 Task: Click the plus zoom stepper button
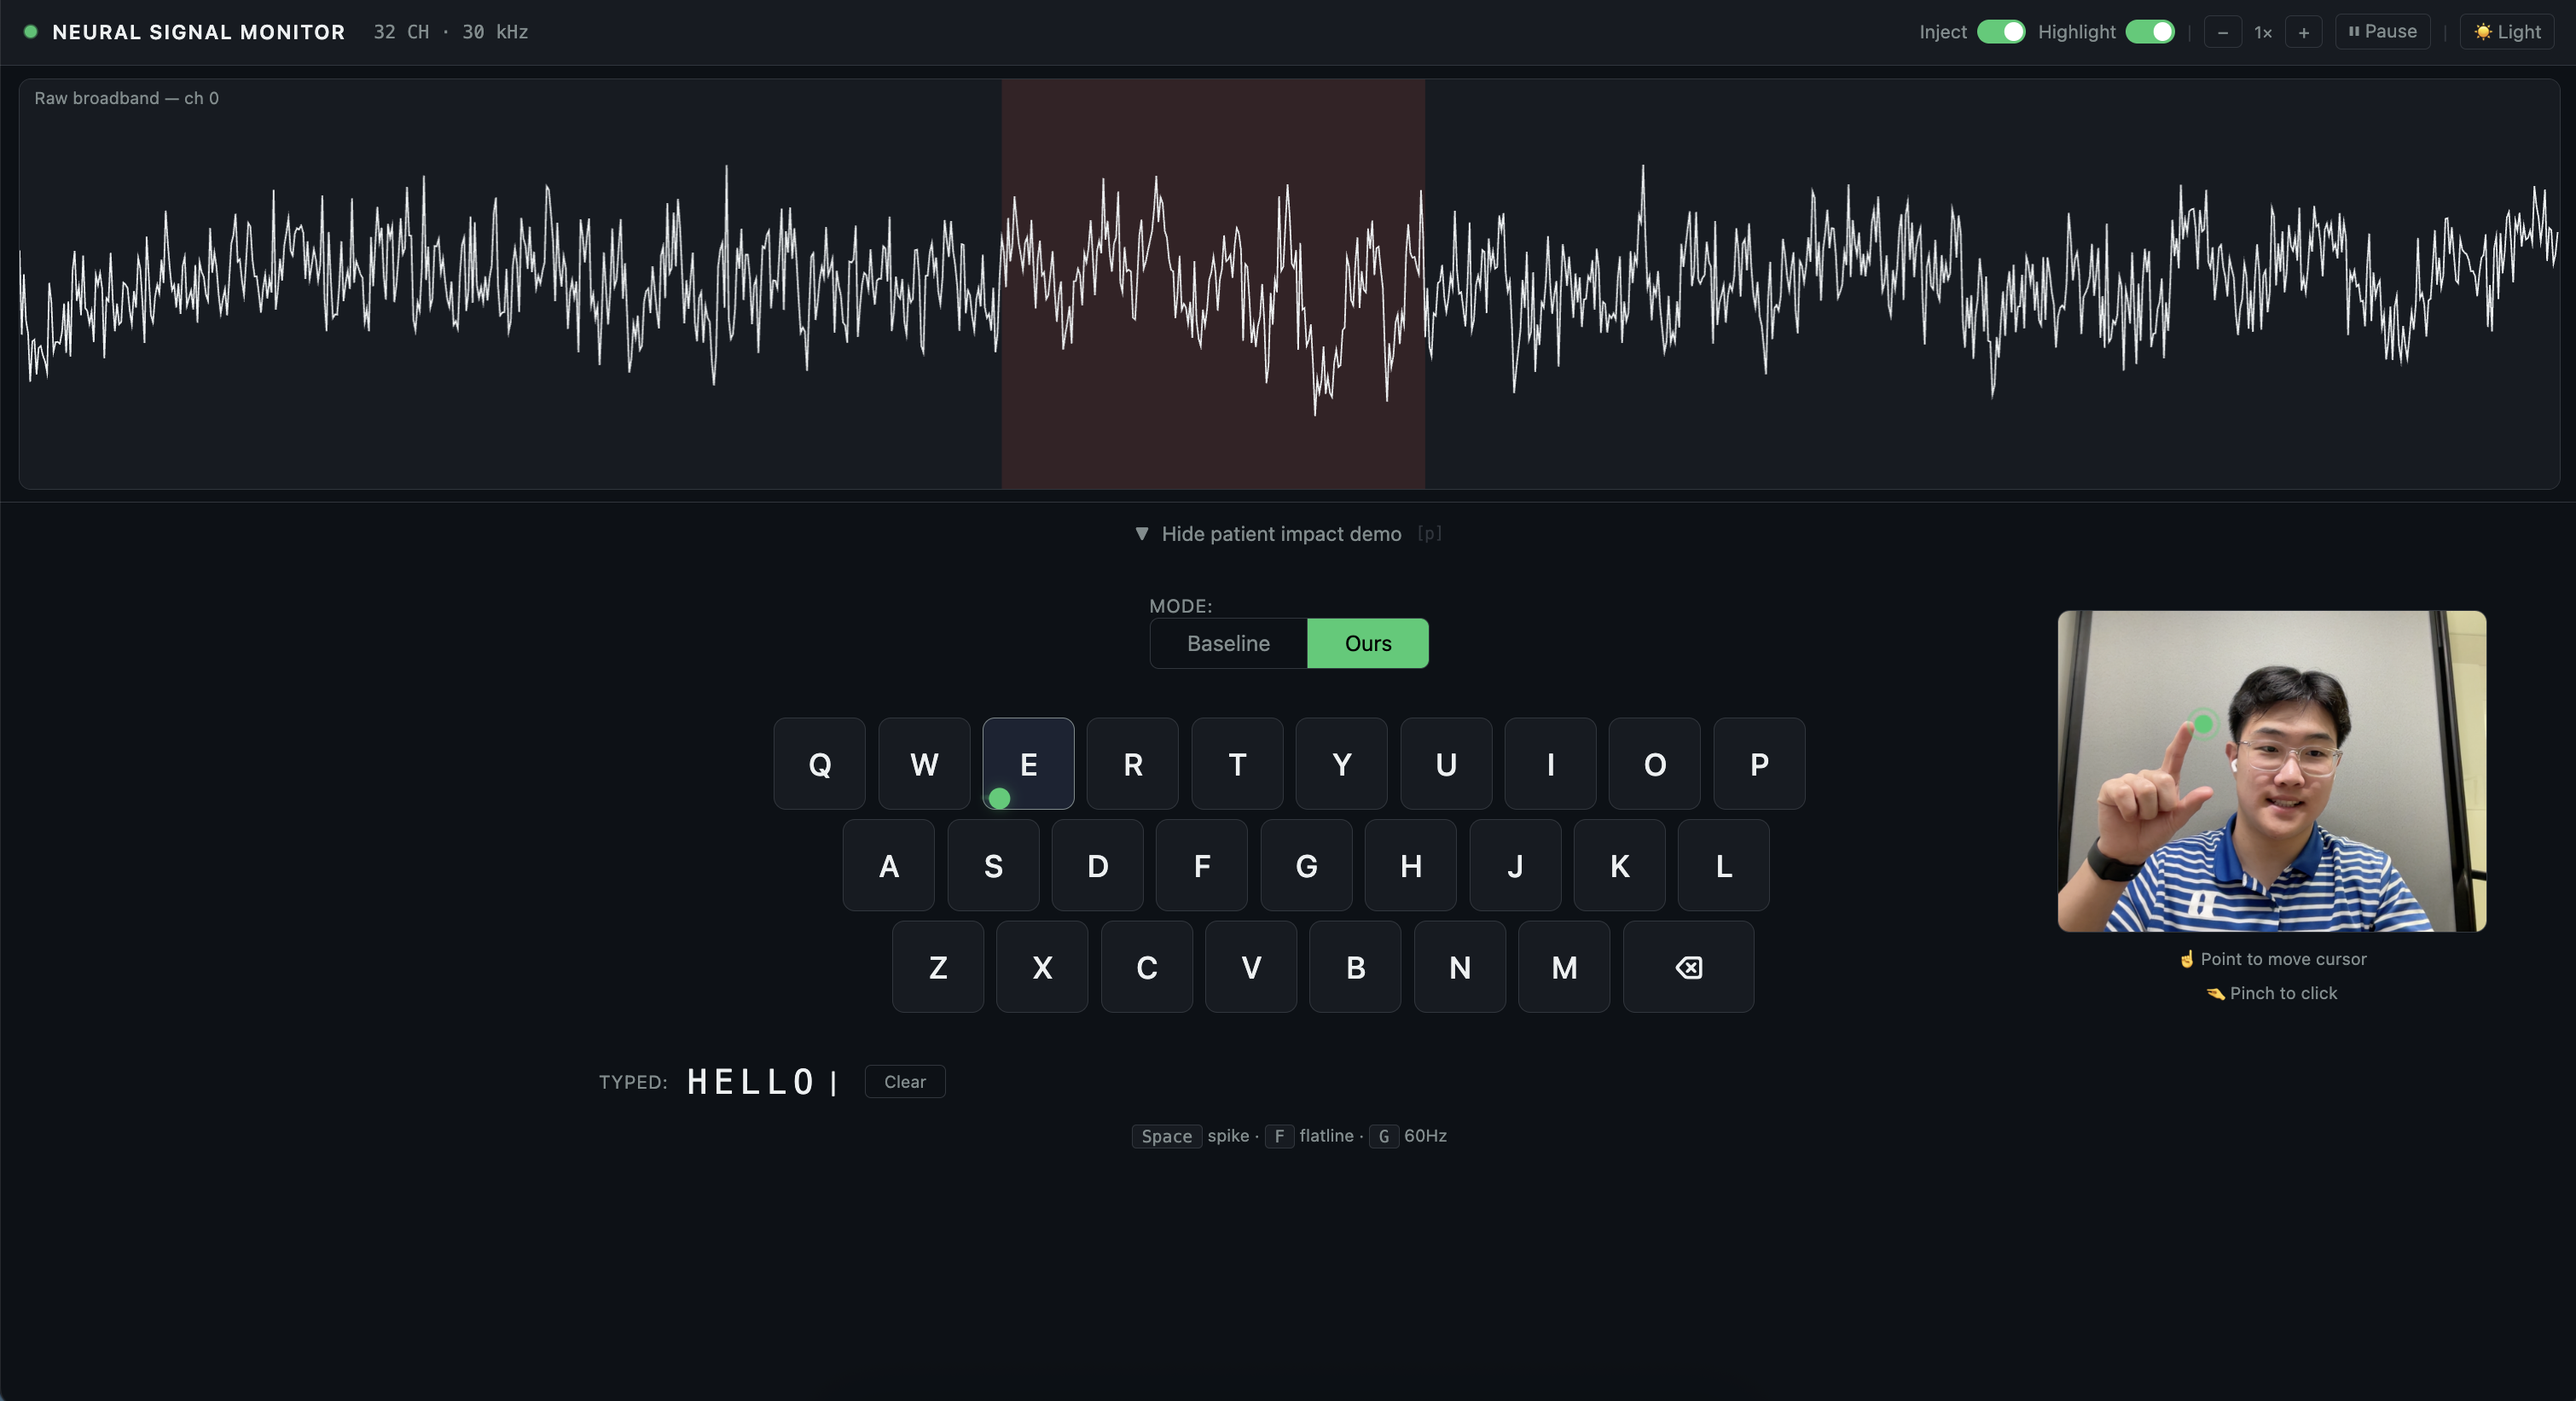2303,33
